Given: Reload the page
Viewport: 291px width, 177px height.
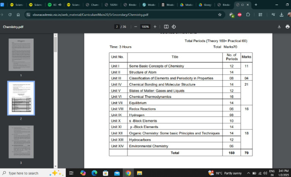Looking at the screenshot, I should pos(10,14).
